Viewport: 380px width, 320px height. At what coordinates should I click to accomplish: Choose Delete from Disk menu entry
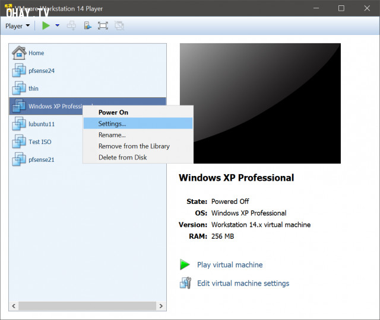138,158
